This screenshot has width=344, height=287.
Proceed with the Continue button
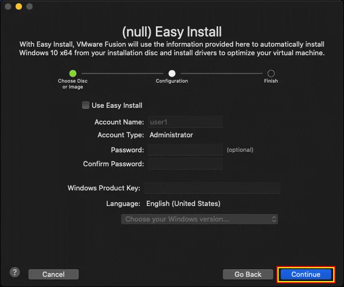coord(306,274)
